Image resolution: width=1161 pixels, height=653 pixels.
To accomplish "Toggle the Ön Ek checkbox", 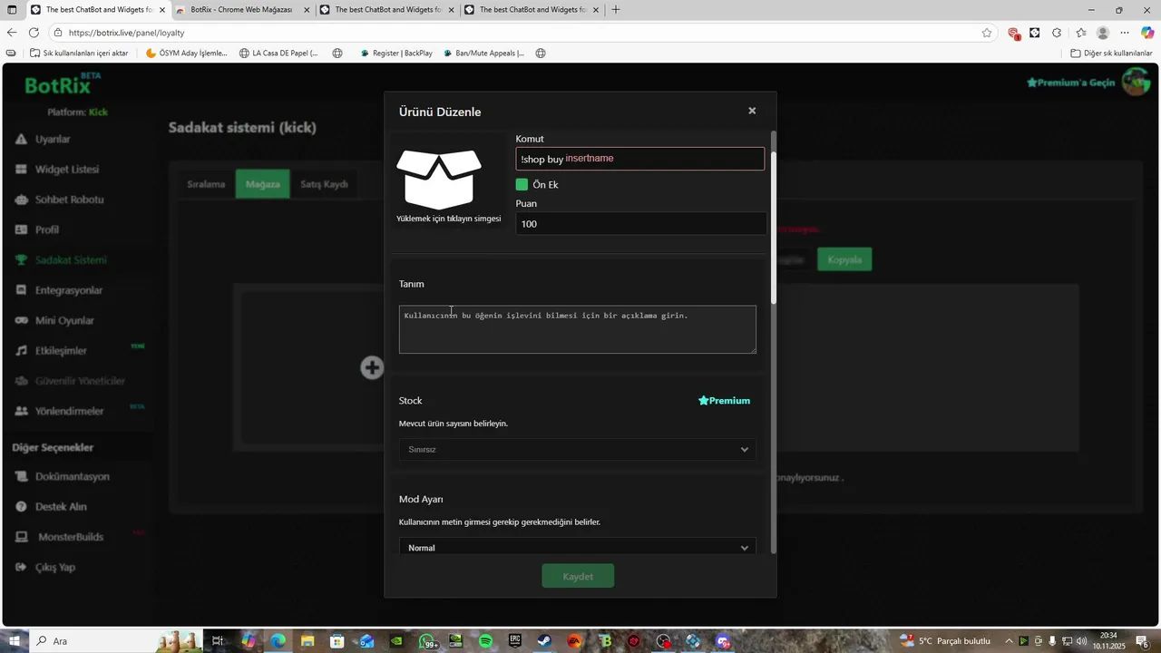I will (522, 184).
